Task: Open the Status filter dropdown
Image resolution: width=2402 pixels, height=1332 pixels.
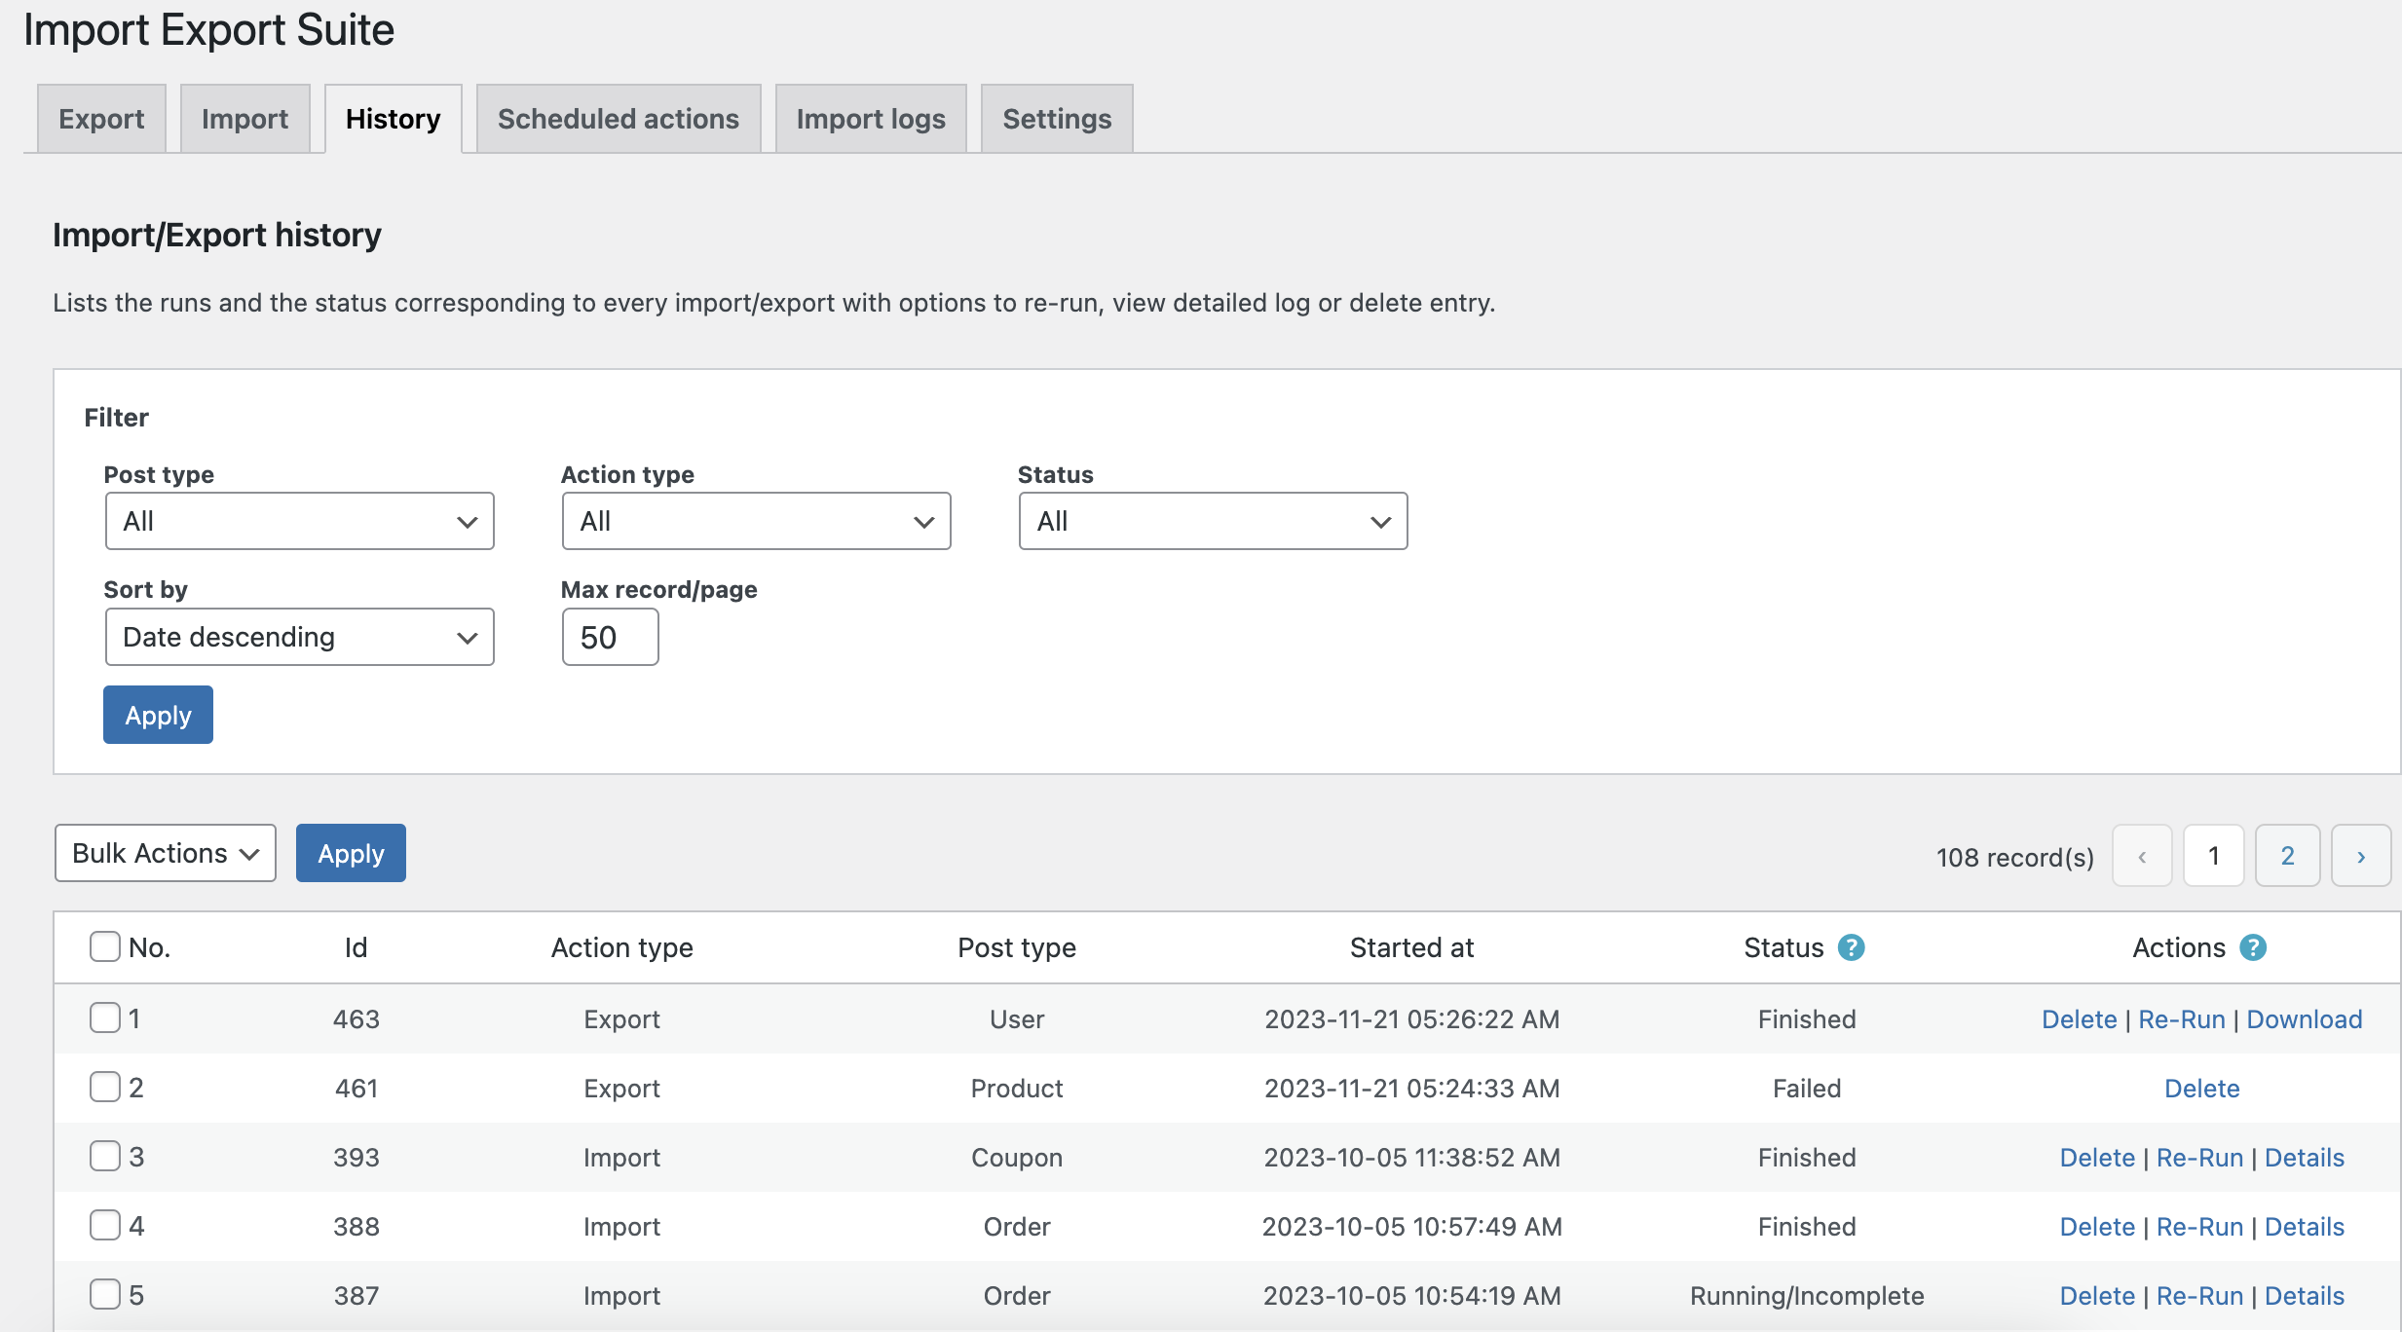Action: coord(1213,521)
